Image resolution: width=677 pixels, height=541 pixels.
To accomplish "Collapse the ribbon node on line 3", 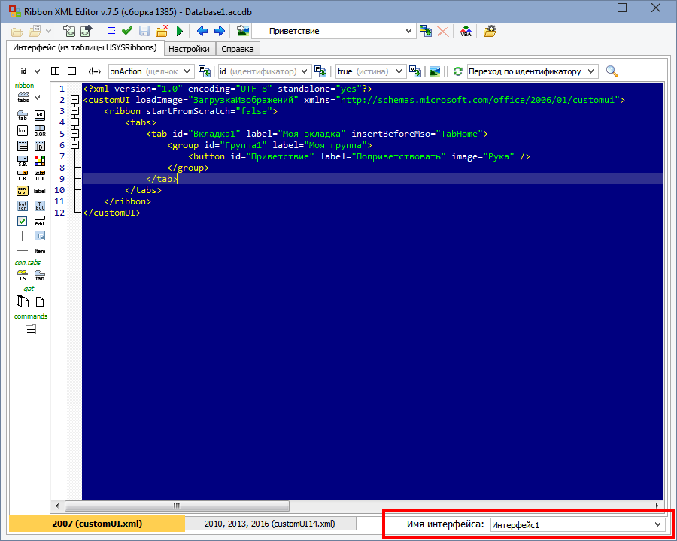I will point(74,111).
